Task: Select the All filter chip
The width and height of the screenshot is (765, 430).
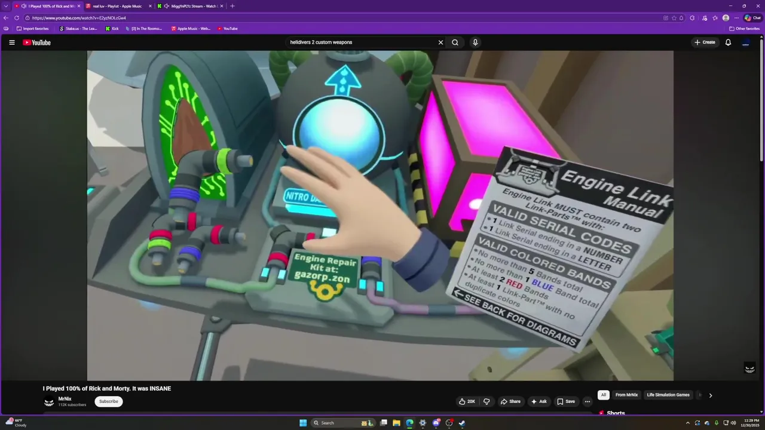Action: (603, 395)
